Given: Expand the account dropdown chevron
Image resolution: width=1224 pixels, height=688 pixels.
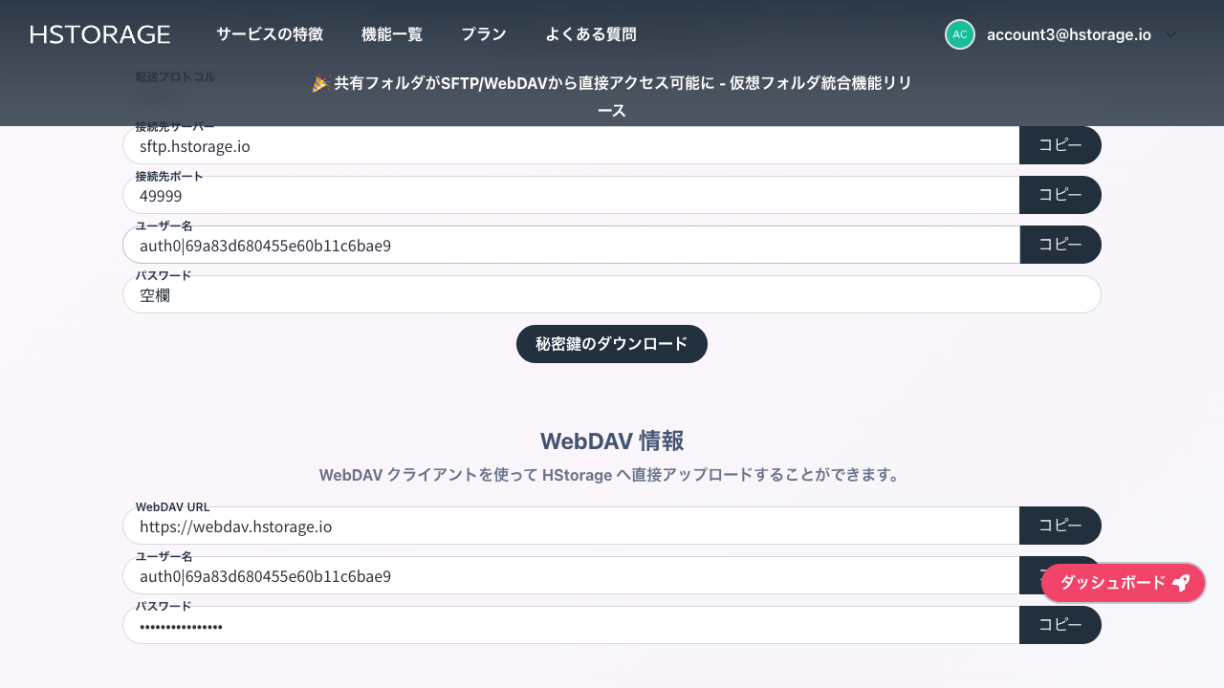Looking at the screenshot, I should 1171,34.
